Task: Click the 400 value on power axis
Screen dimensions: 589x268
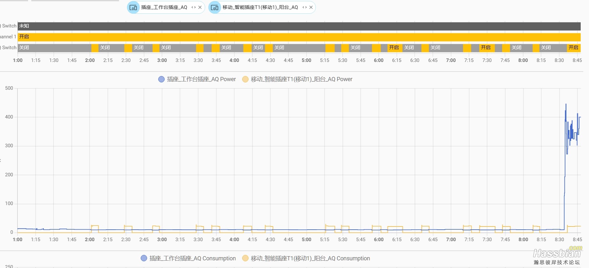Action: click(9, 117)
